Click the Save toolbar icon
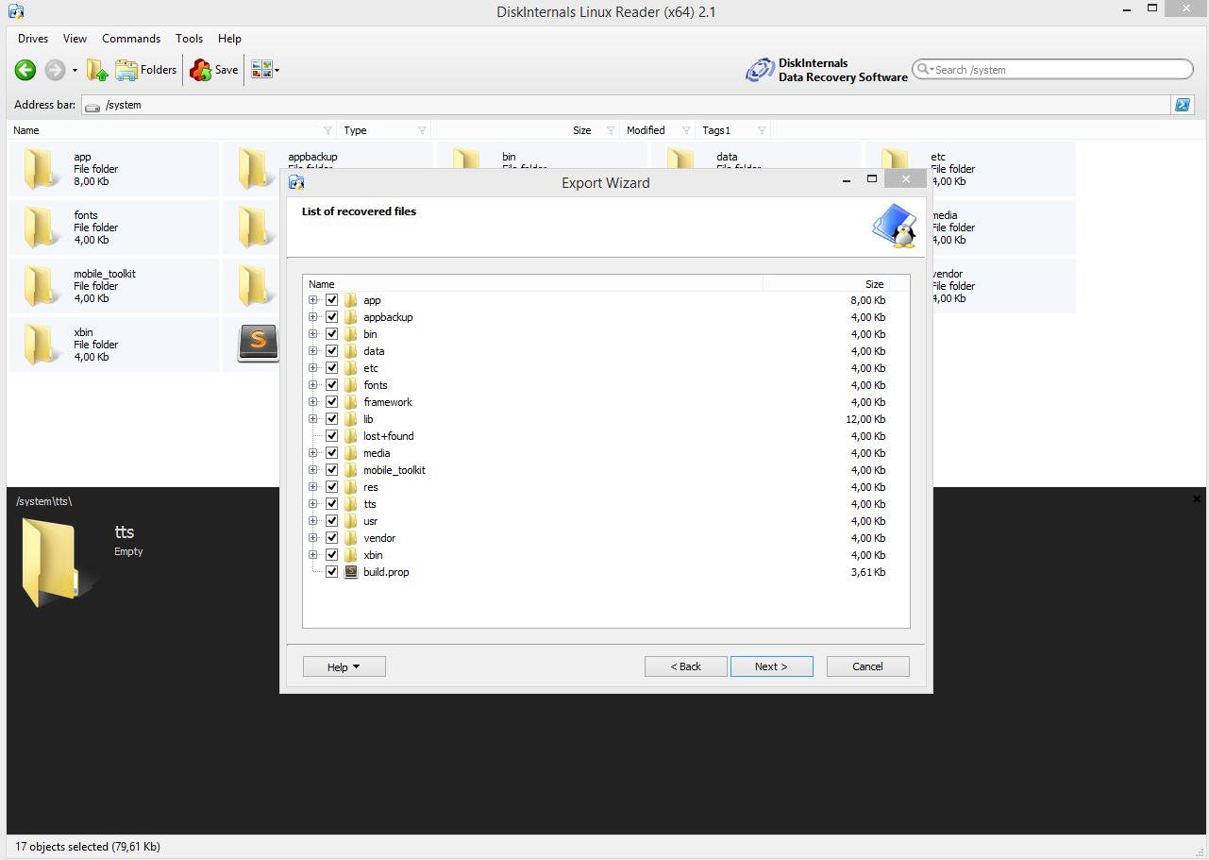 click(x=214, y=70)
